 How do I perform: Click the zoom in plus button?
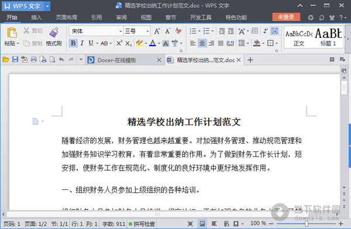click(x=340, y=224)
